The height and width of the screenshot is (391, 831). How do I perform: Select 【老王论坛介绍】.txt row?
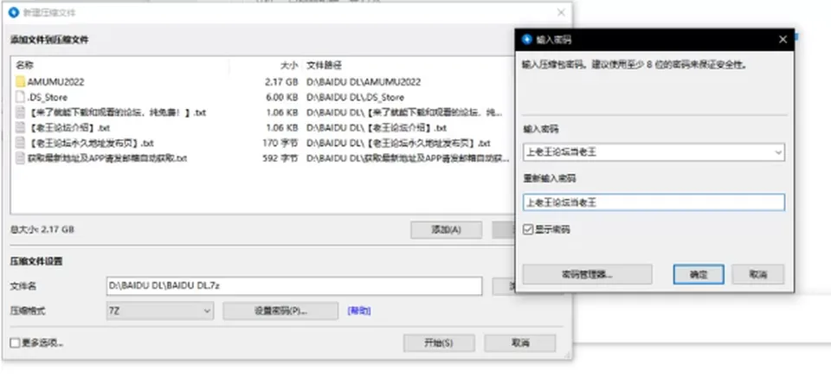(x=262, y=128)
